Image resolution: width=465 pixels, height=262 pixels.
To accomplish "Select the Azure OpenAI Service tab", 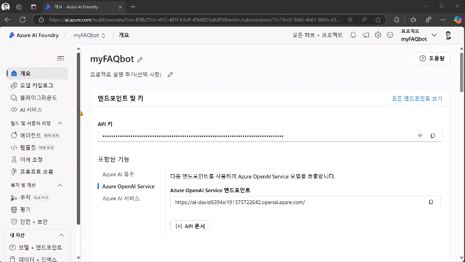I will pyautogui.click(x=129, y=187).
